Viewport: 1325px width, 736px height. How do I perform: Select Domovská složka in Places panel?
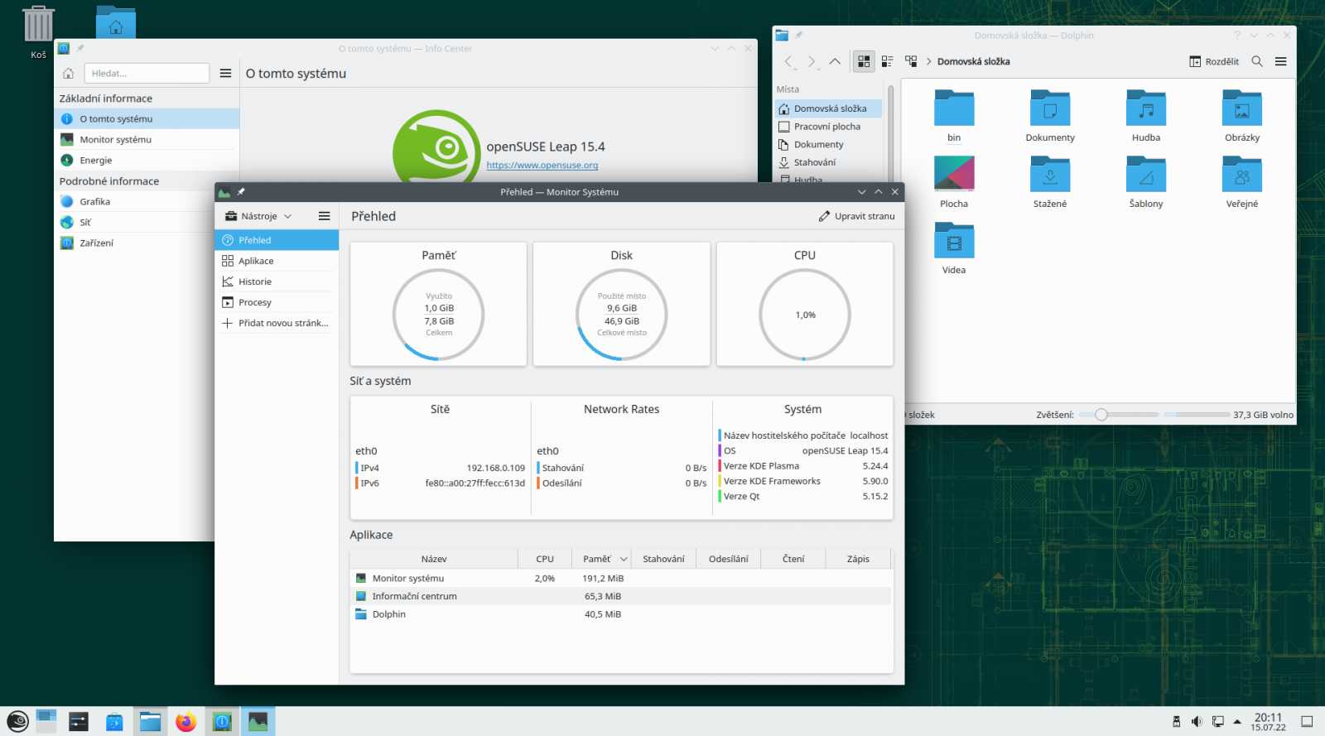click(x=828, y=108)
